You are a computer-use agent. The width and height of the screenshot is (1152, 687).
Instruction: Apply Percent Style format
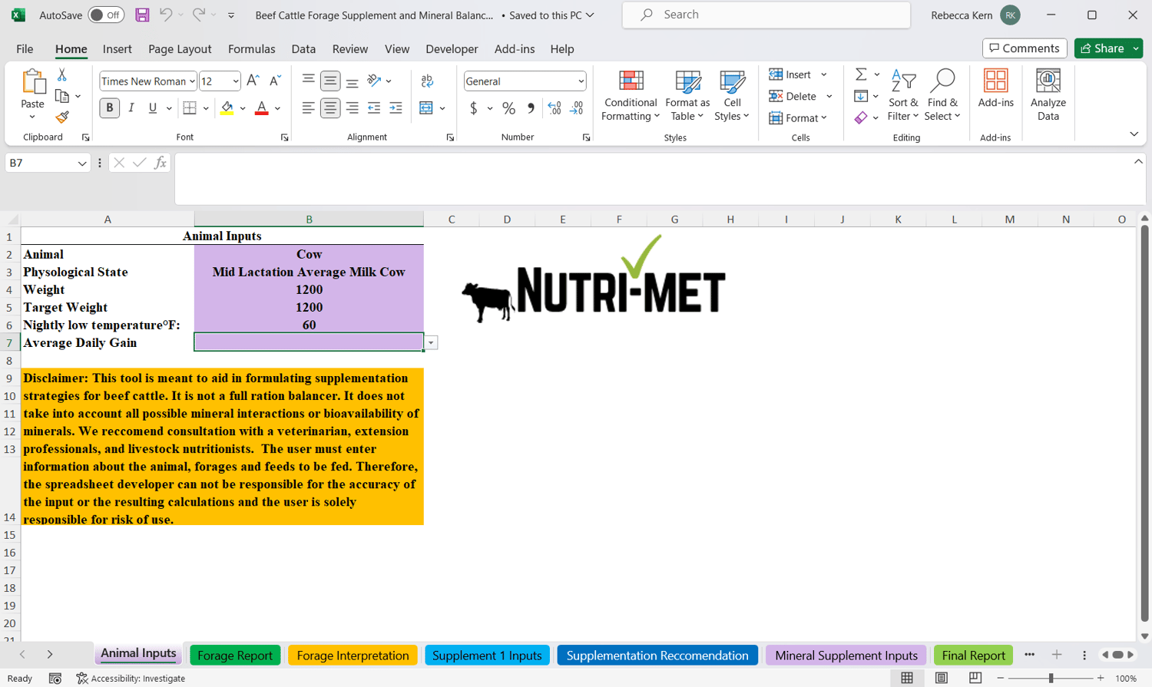click(508, 108)
